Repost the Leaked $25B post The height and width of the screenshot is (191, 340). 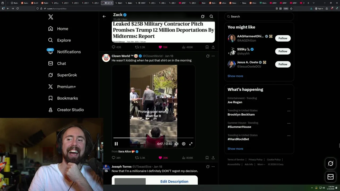pyautogui.click(x=140, y=47)
